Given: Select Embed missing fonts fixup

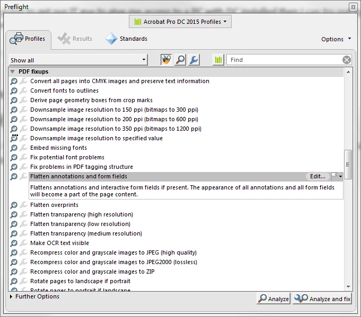Looking at the screenshot, I should pos(58,148).
